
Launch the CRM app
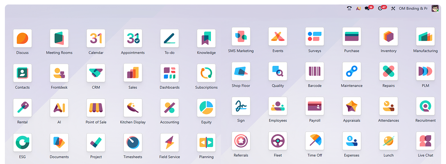96,73
